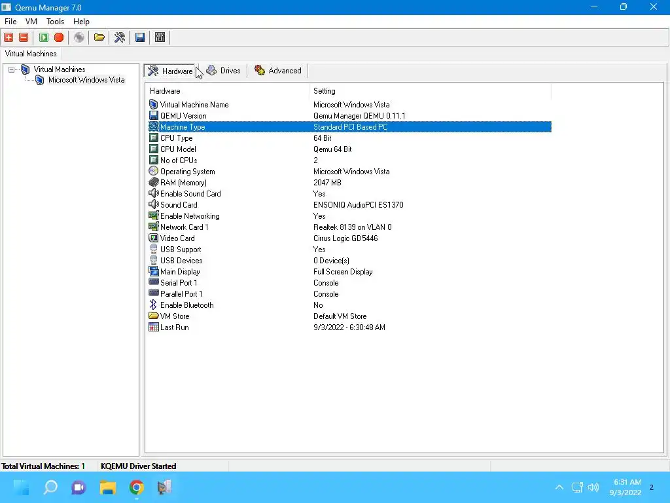Click the Enable Bluetooth icon
Viewport: 670px width, 503px height.
(153, 305)
